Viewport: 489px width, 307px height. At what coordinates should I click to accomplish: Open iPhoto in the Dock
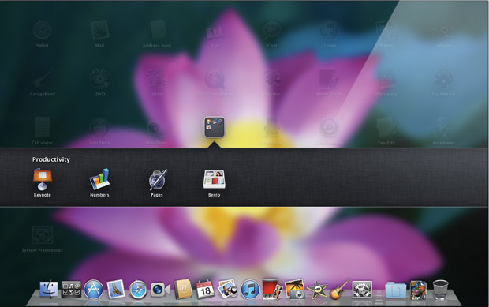295,290
